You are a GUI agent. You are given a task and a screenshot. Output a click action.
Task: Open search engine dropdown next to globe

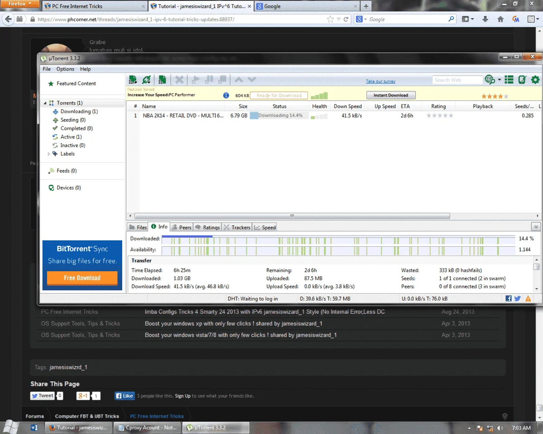tap(499, 80)
